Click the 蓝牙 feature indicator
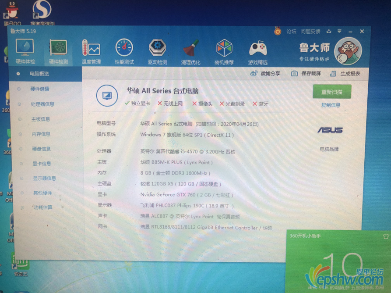391x293 pixels. pyautogui.click(x=261, y=104)
